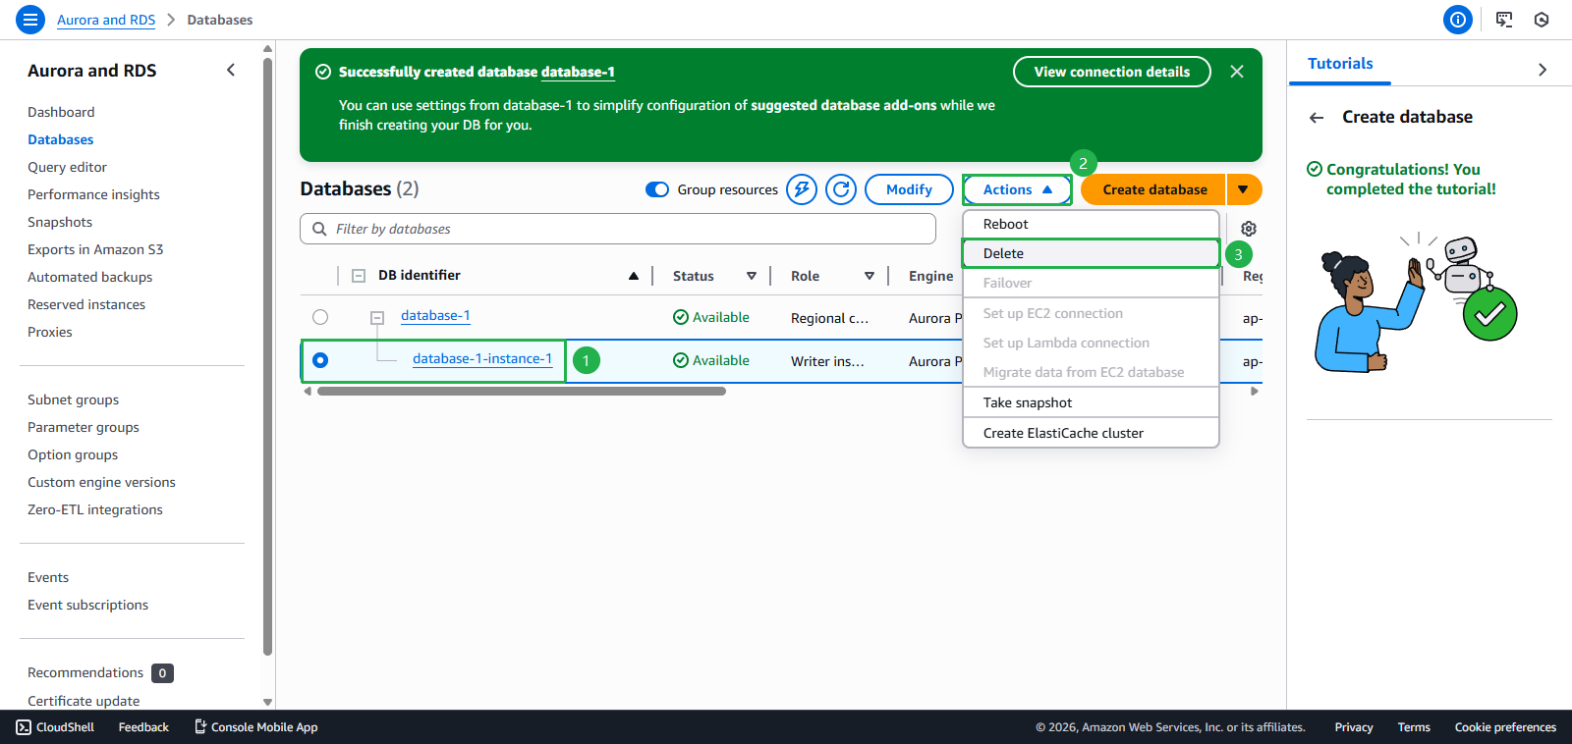
Task: Open Create database split-button dropdown arrow
Action: tap(1243, 189)
